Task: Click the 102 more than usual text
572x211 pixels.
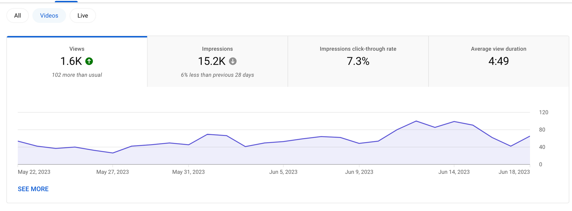Action: [77, 75]
